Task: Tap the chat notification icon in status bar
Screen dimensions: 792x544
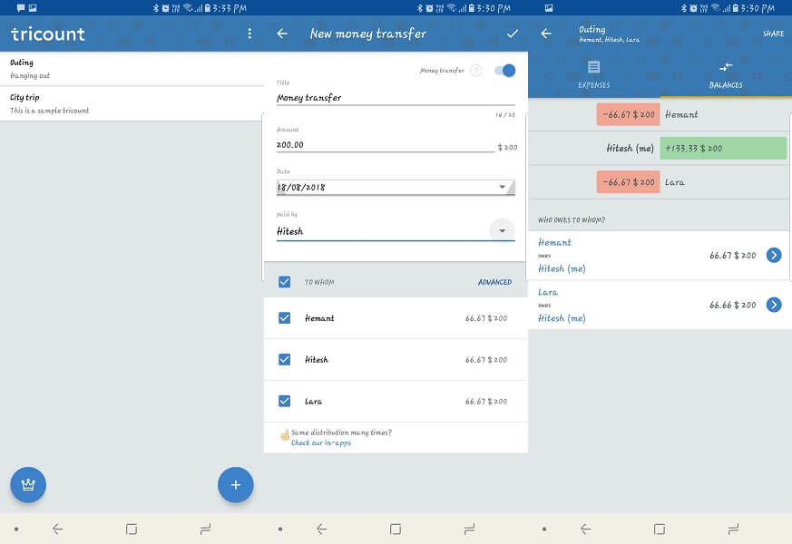Action: [21, 7]
